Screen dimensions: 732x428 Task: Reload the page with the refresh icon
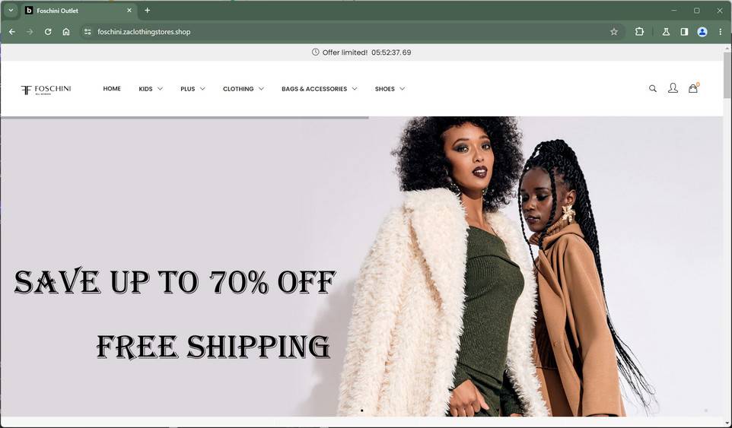48,32
